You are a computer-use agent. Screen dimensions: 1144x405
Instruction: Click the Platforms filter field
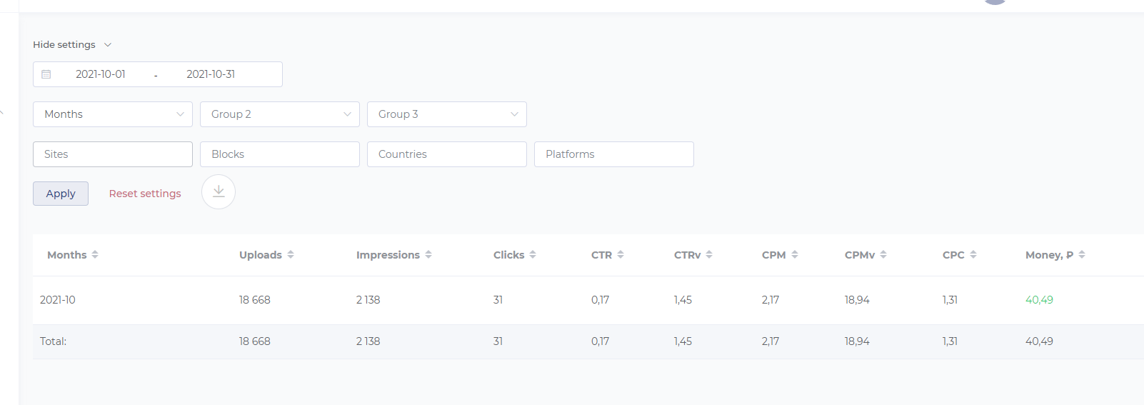click(x=614, y=154)
